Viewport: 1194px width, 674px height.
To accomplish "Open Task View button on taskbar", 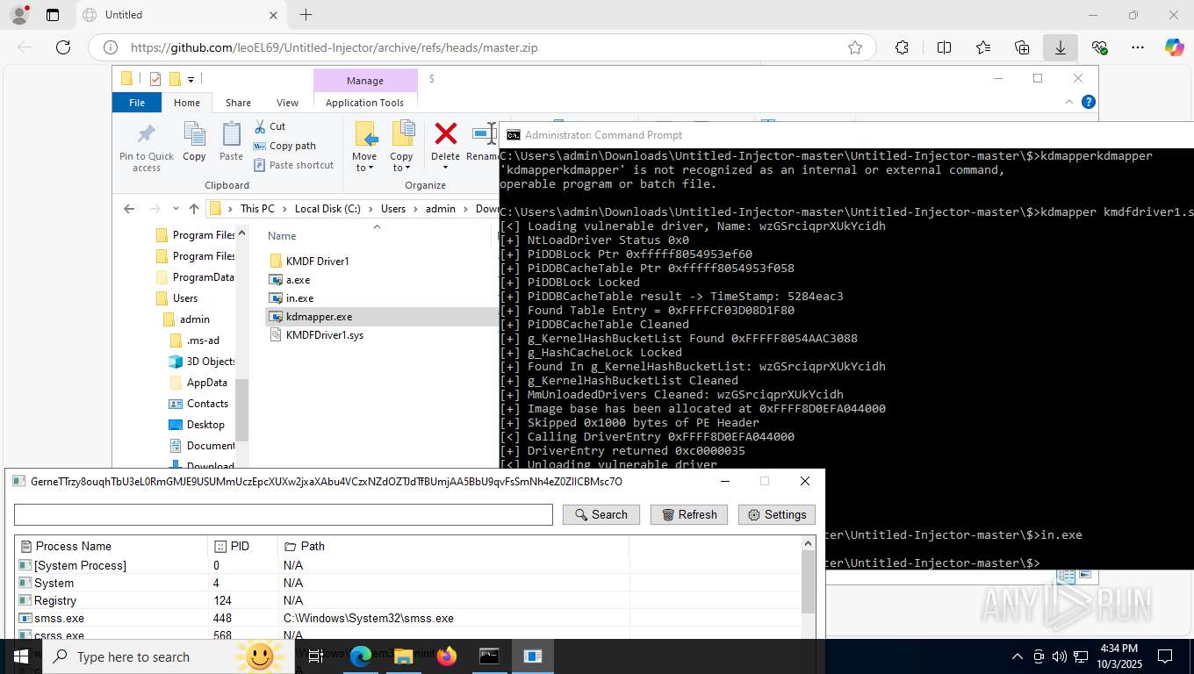I will (x=316, y=656).
